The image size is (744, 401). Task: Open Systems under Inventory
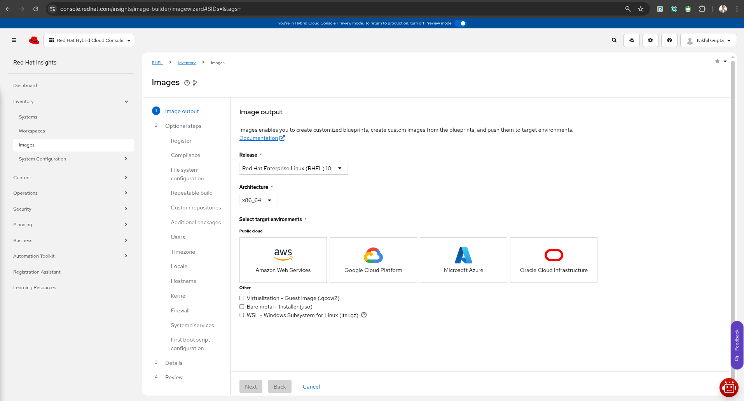[x=28, y=117]
